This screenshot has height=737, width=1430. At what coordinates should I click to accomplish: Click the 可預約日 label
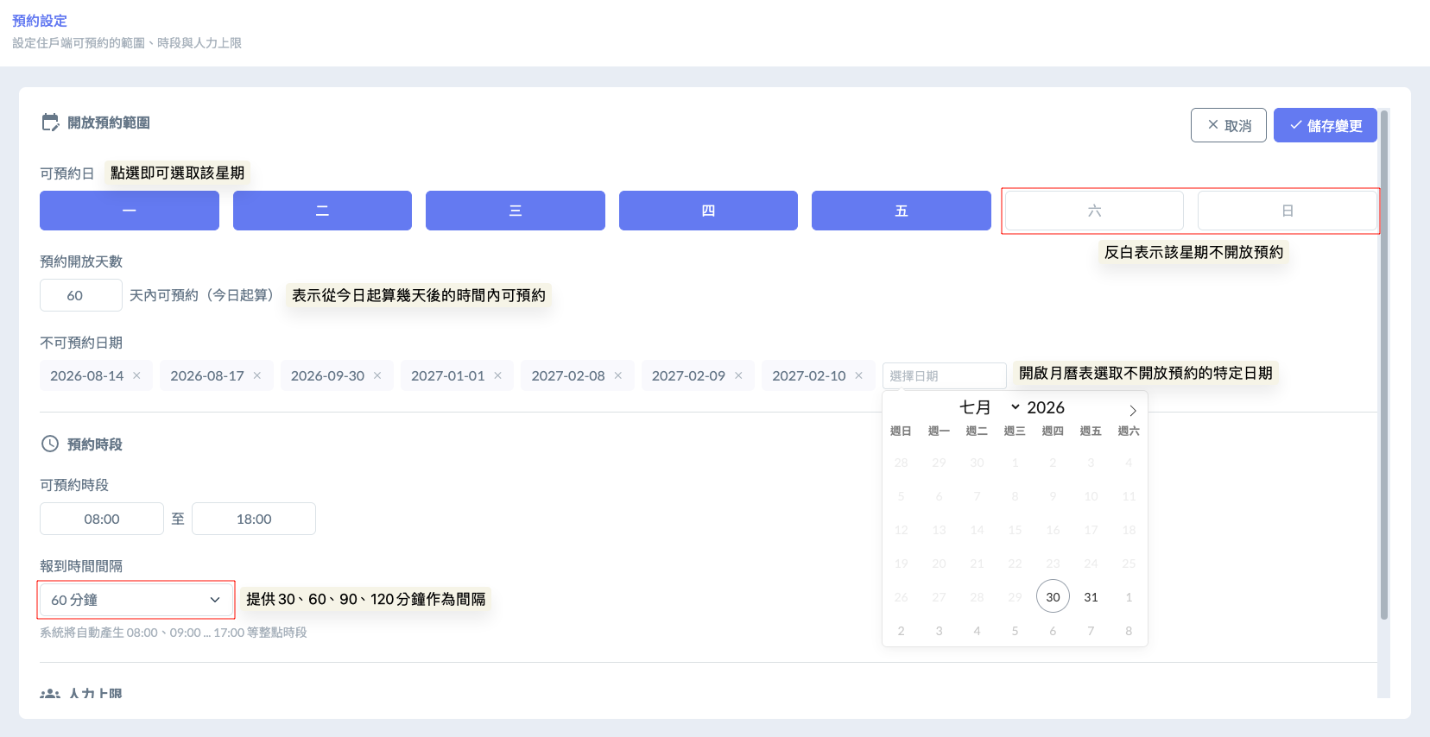tap(67, 173)
